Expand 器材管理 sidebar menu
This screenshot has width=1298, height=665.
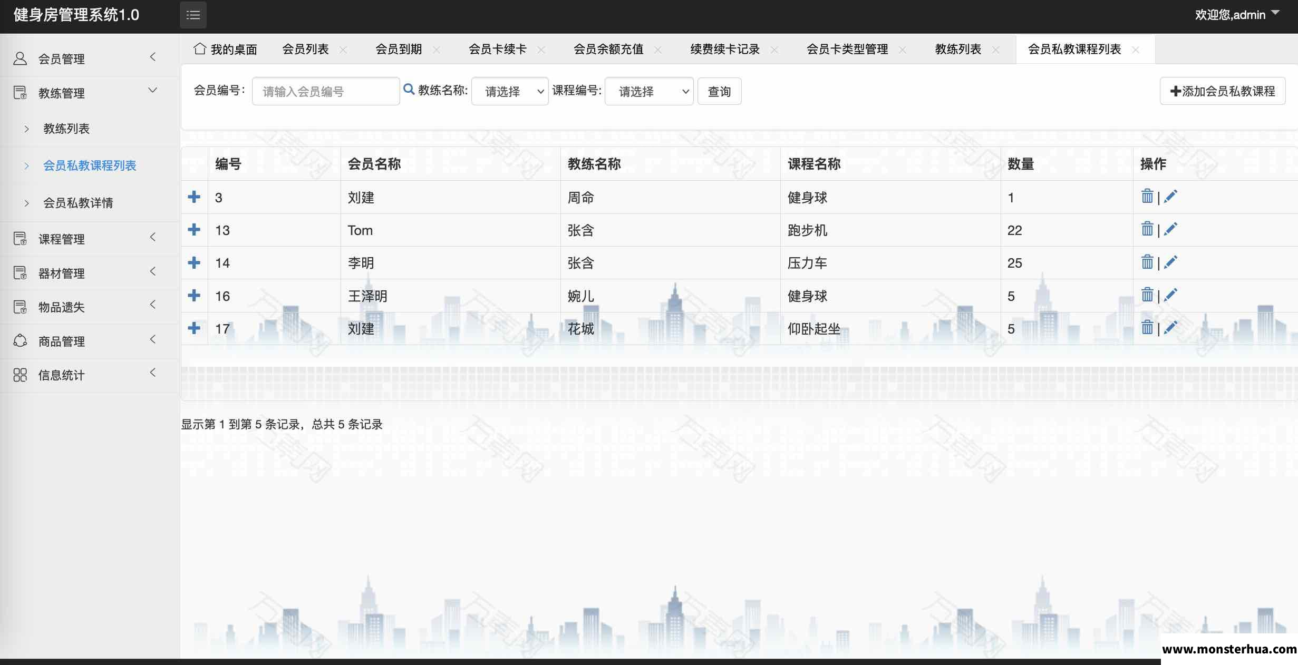coord(90,273)
